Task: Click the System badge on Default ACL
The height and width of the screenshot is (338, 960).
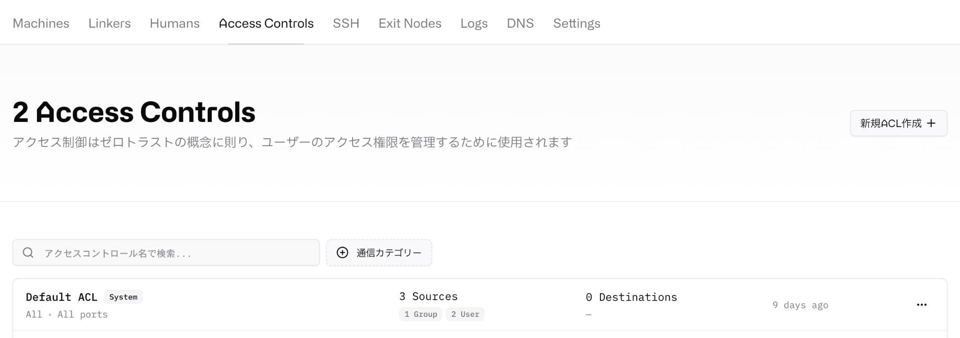Action: [x=123, y=297]
